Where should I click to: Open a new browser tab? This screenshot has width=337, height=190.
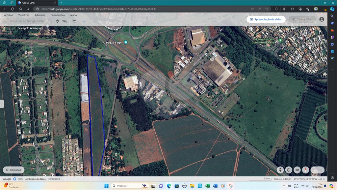[61, 3]
